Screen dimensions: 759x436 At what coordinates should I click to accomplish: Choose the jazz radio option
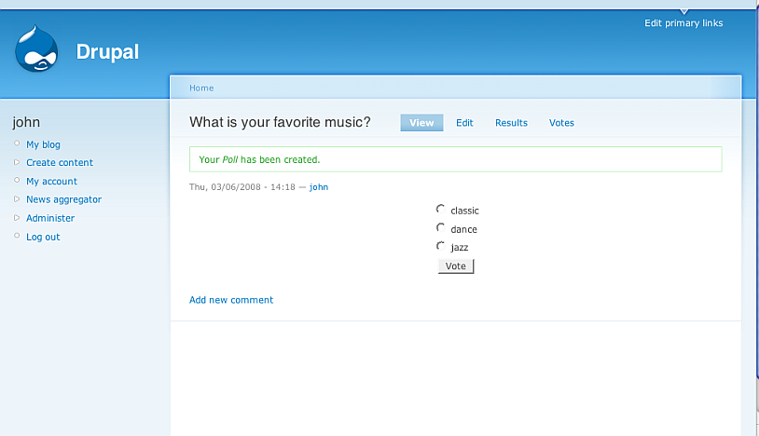click(441, 247)
